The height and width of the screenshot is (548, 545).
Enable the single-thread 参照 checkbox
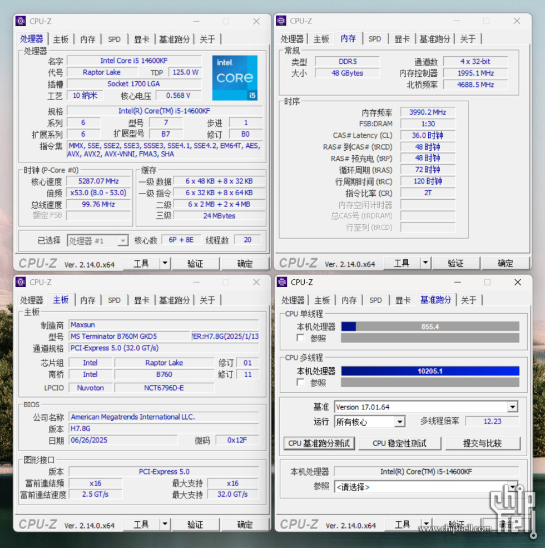click(300, 338)
